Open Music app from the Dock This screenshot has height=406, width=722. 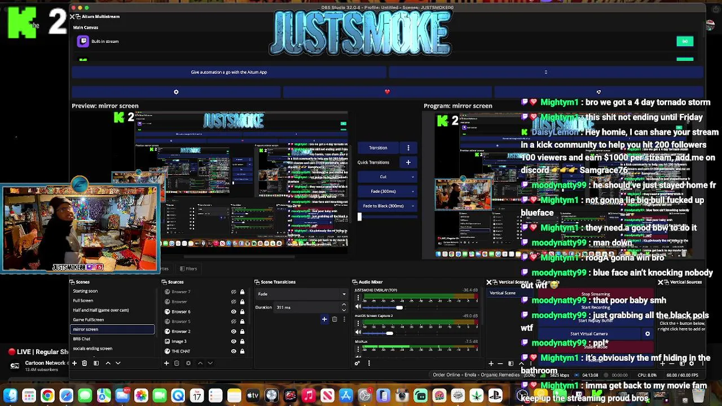[x=309, y=396]
